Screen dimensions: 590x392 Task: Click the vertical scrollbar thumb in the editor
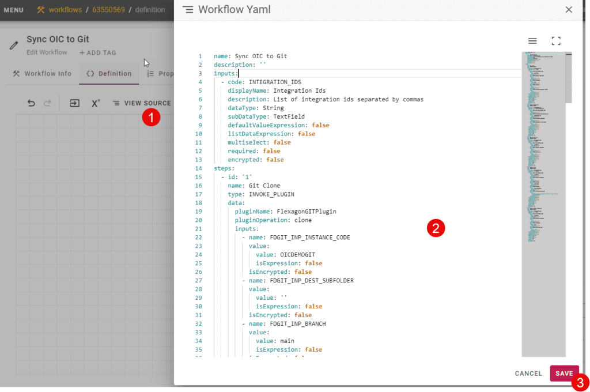(569, 78)
